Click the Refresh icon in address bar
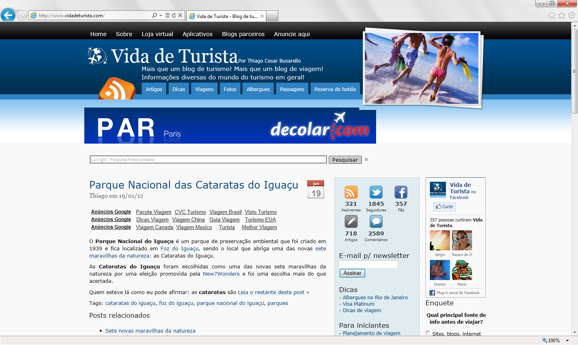The height and width of the screenshot is (345, 578). point(174,15)
